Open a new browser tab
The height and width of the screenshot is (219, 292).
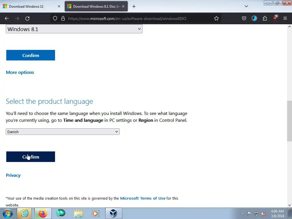point(134,7)
